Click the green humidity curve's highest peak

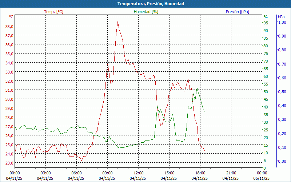(197, 88)
